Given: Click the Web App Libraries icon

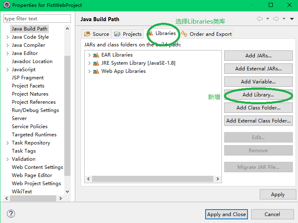Looking at the screenshot, I should click(x=96, y=72).
